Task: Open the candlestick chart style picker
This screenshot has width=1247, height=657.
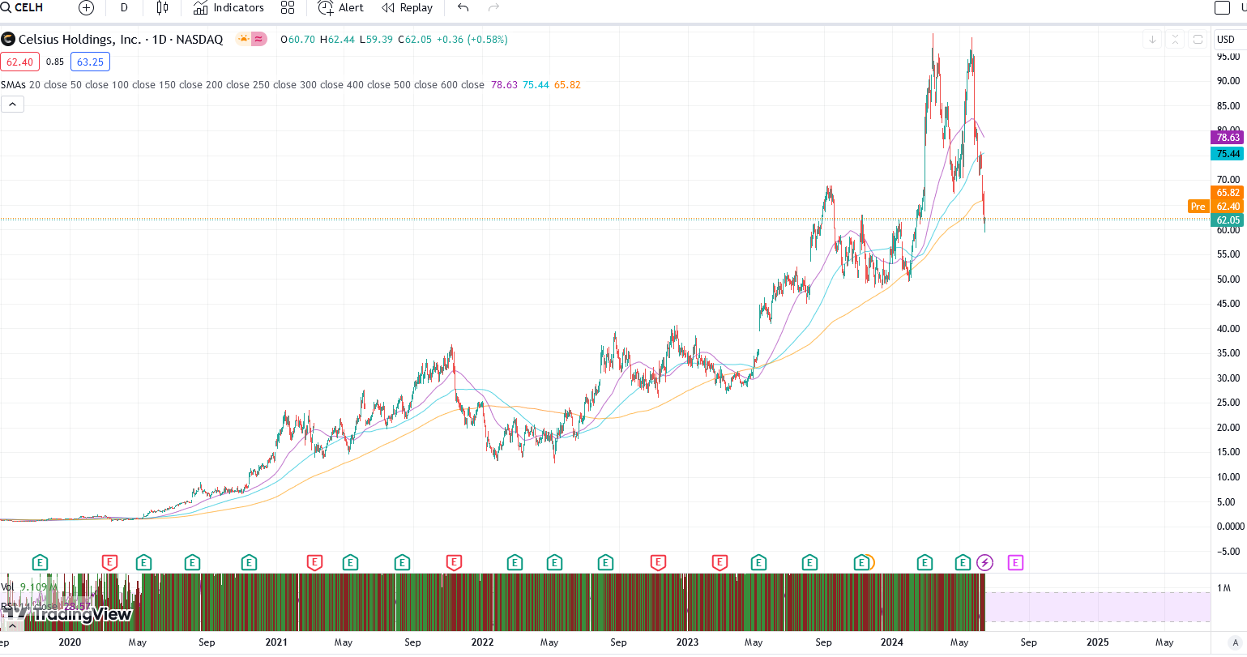Action: pos(162,8)
